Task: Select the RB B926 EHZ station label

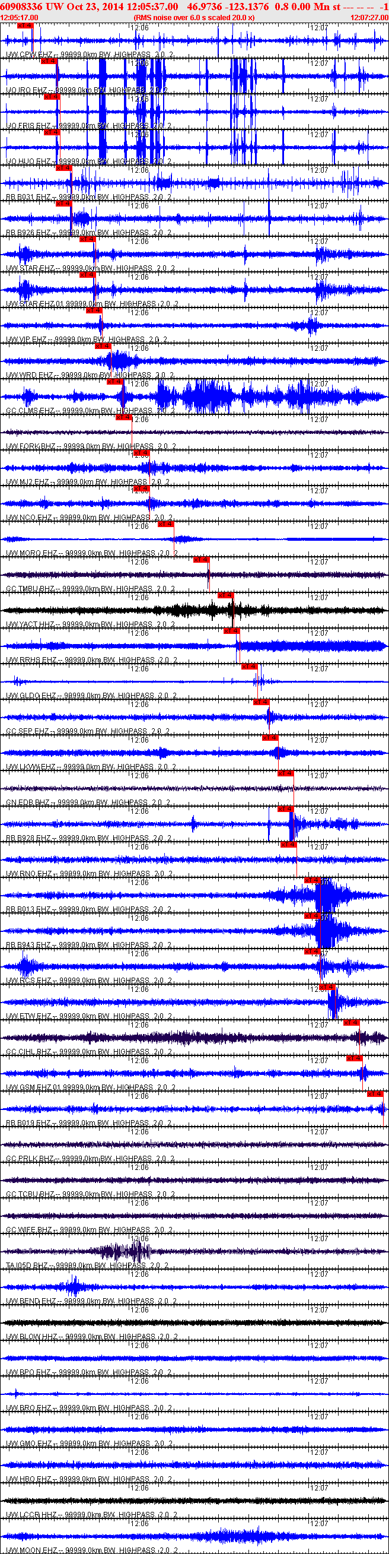Action: (x=88, y=233)
